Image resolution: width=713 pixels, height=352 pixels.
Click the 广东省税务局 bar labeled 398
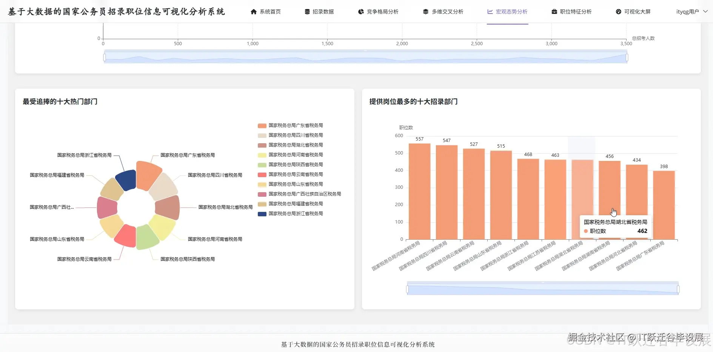(x=664, y=205)
